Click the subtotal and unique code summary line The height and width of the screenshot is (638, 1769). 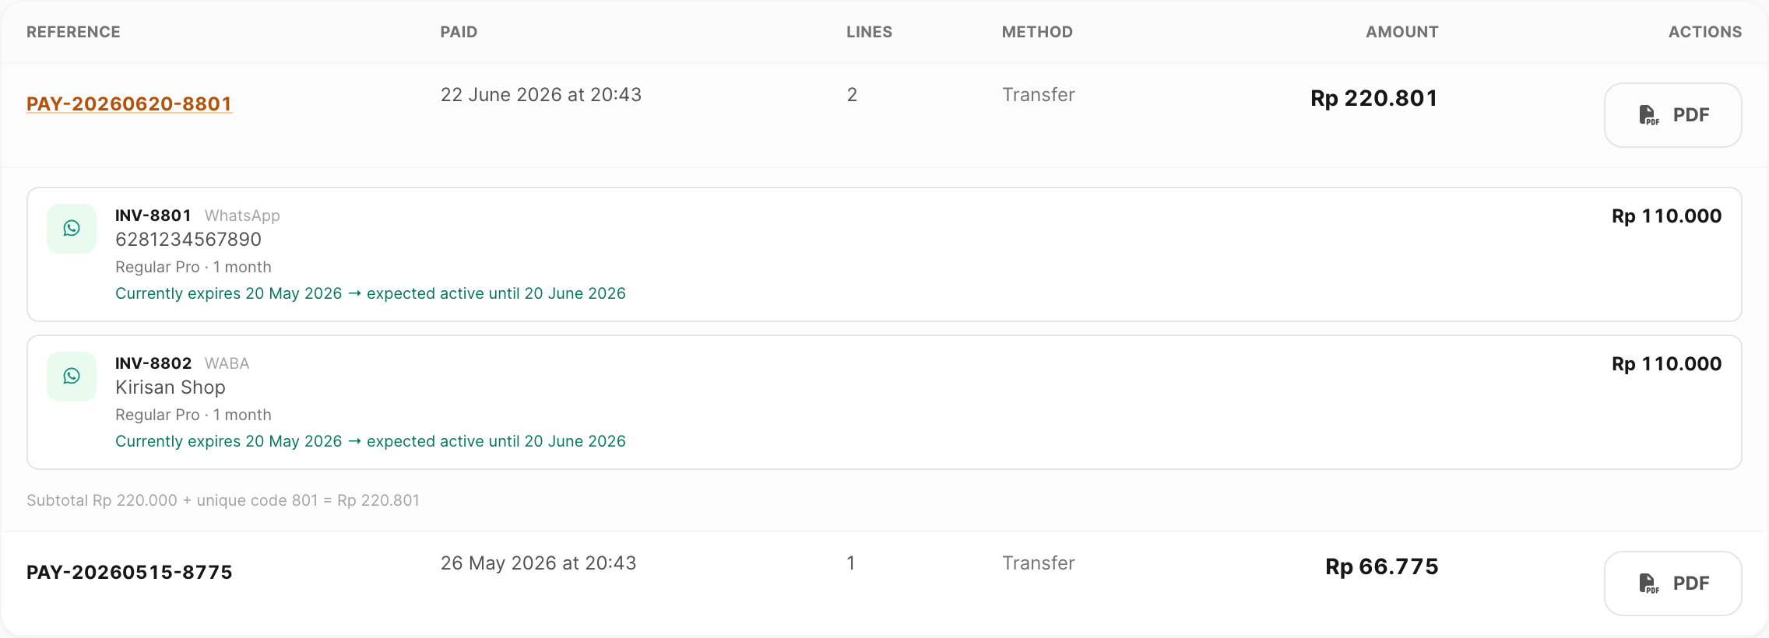[x=223, y=500]
